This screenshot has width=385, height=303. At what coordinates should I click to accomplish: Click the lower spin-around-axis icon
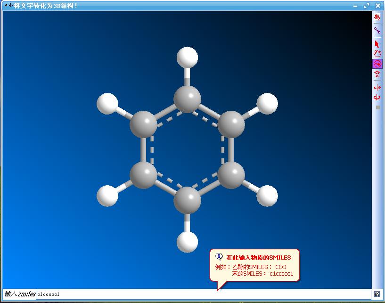[x=377, y=98]
